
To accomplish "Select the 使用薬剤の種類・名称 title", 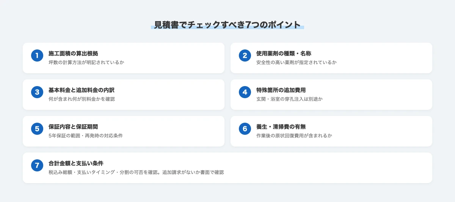I will pos(284,54).
